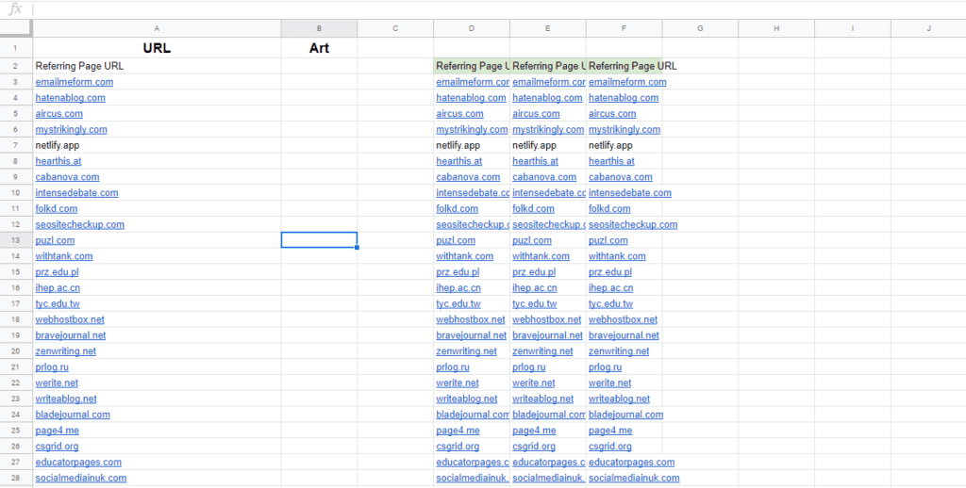Select column B header

point(319,28)
